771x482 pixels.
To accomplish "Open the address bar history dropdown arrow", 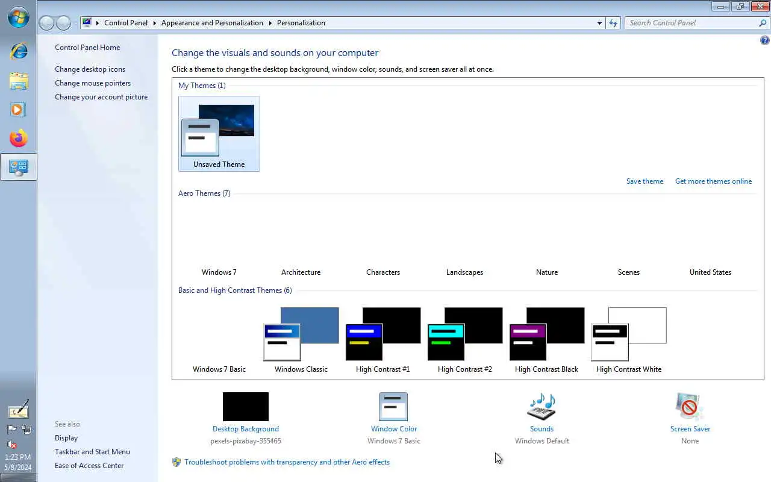I will (x=599, y=23).
